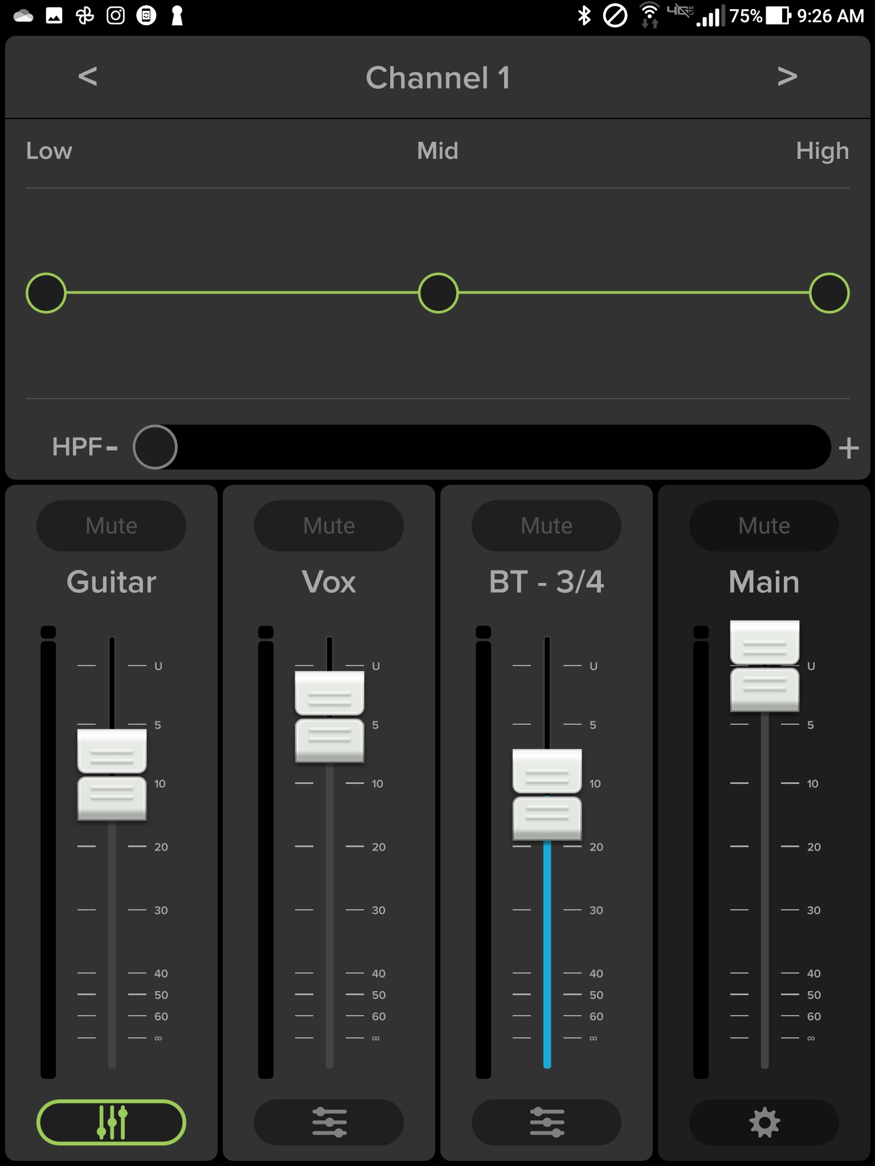
Task: Click the Guitar fader handle
Action: [x=112, y=775]
